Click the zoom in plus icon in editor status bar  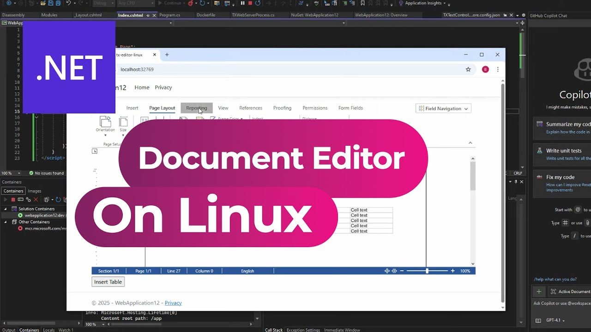click(x=452, y=271)
